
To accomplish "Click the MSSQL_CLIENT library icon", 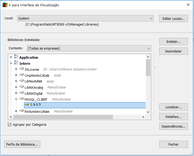I will coord(22,99).
